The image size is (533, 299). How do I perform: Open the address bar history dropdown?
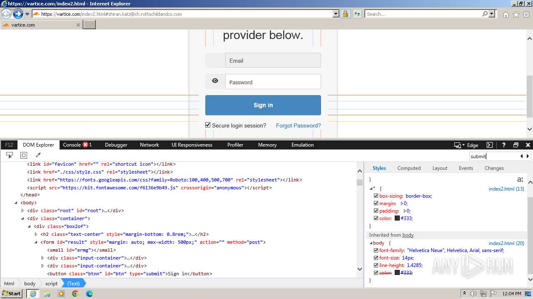tap(336, 14)
